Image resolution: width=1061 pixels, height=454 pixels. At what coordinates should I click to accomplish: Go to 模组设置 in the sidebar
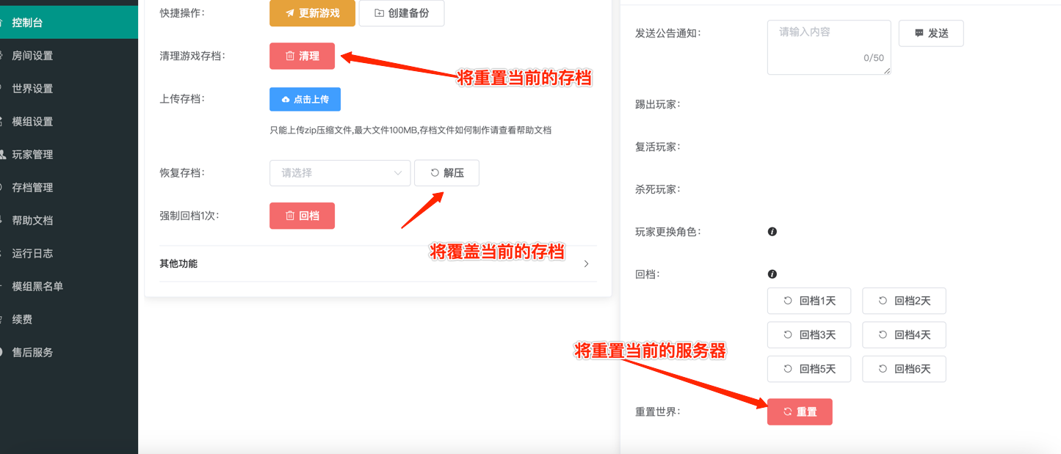click(x=32, y=122)
